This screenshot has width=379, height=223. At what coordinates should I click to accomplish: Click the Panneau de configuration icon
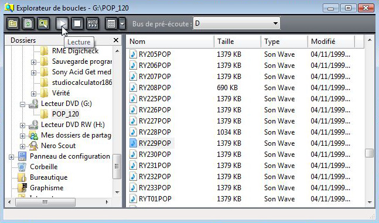pos(22,156)
